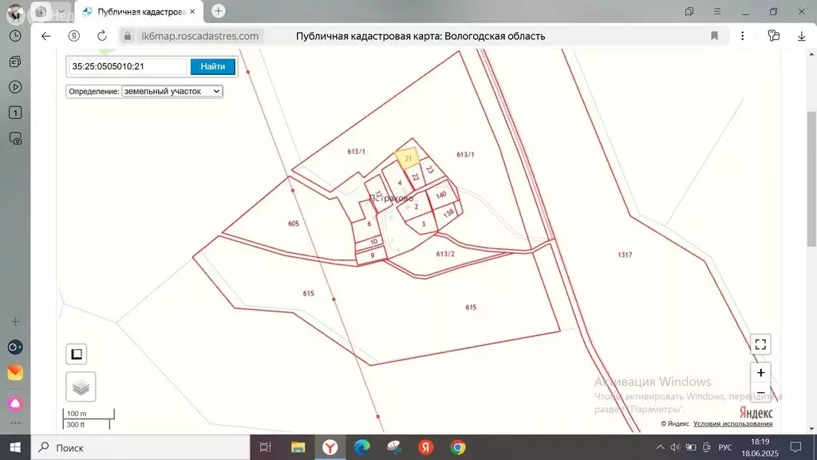Open the browser hamburger menu
The height and width of the screenshot is (460, 817).
click(717, 11)
